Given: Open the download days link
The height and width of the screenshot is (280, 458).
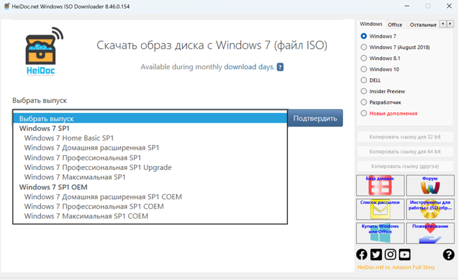Looking at the screenshot, I should point(249,67).
